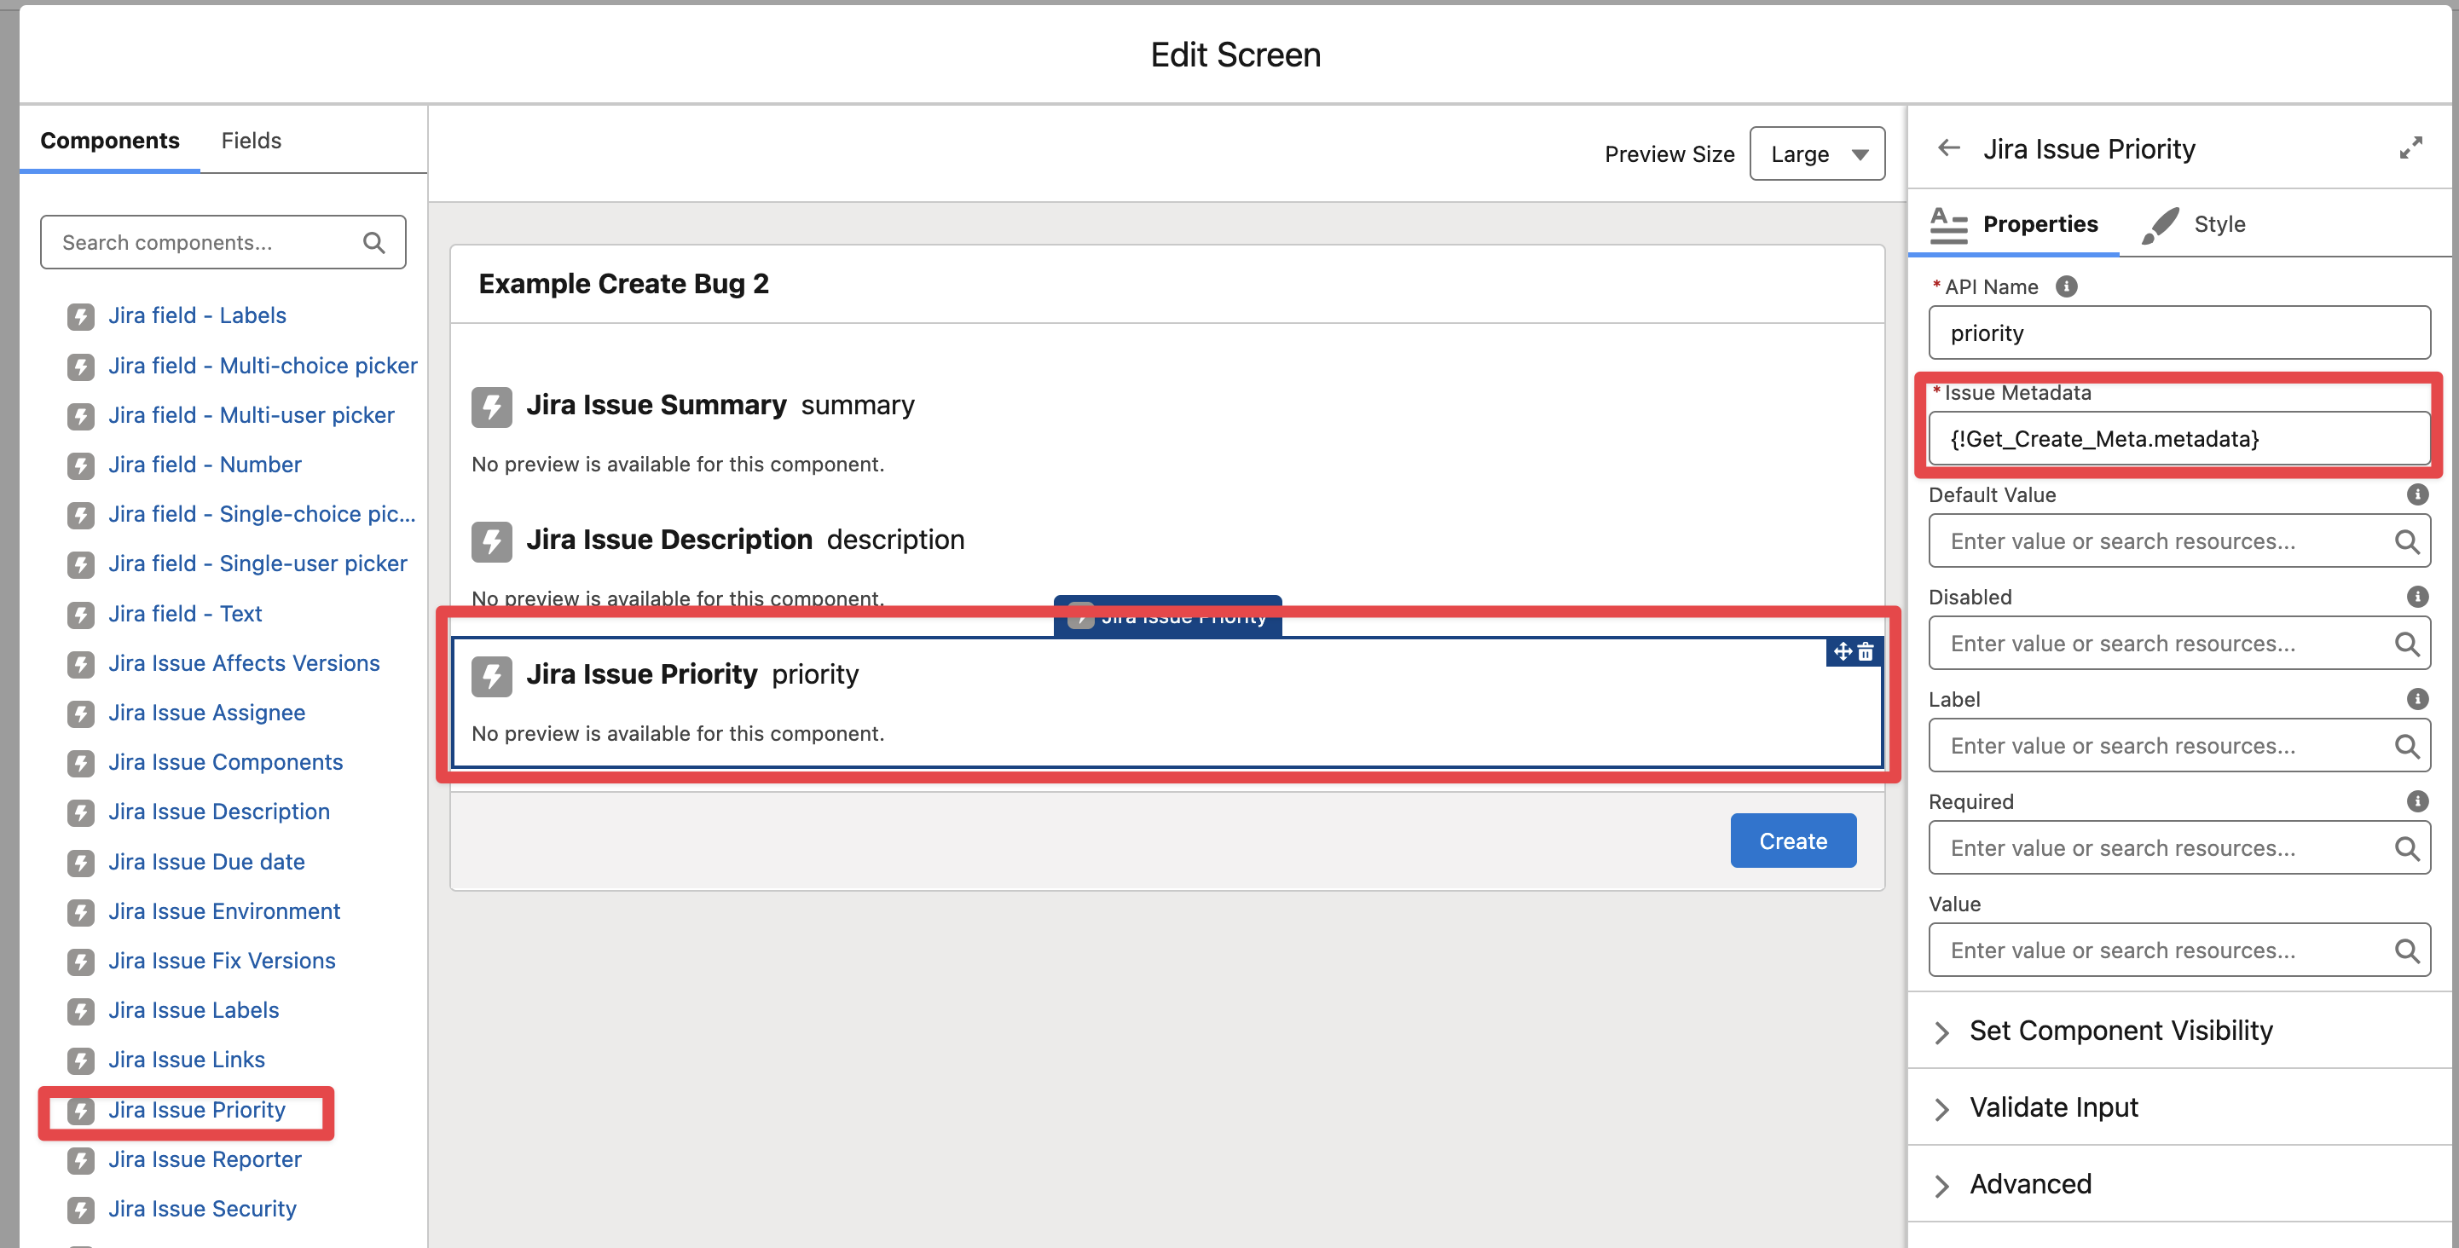Expand the Set Component Visibility section

[x=2121, y=1031]
